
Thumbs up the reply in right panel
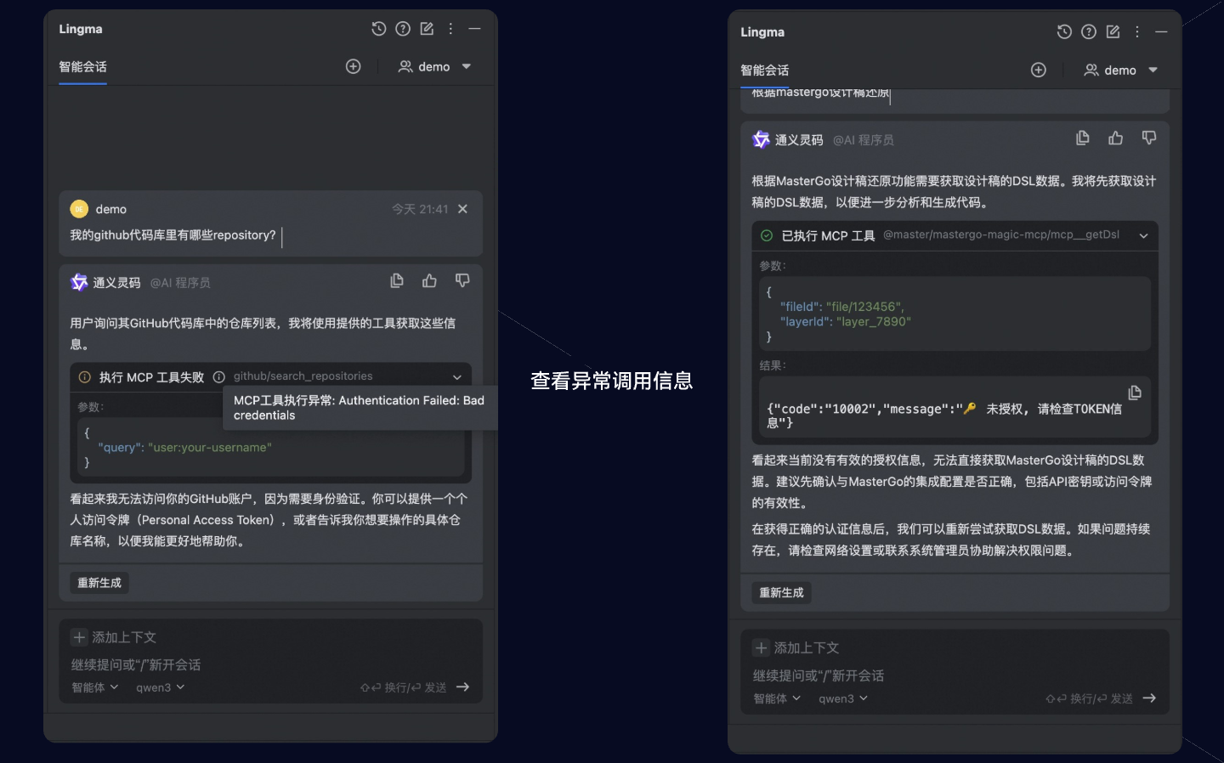[1116, 138]
